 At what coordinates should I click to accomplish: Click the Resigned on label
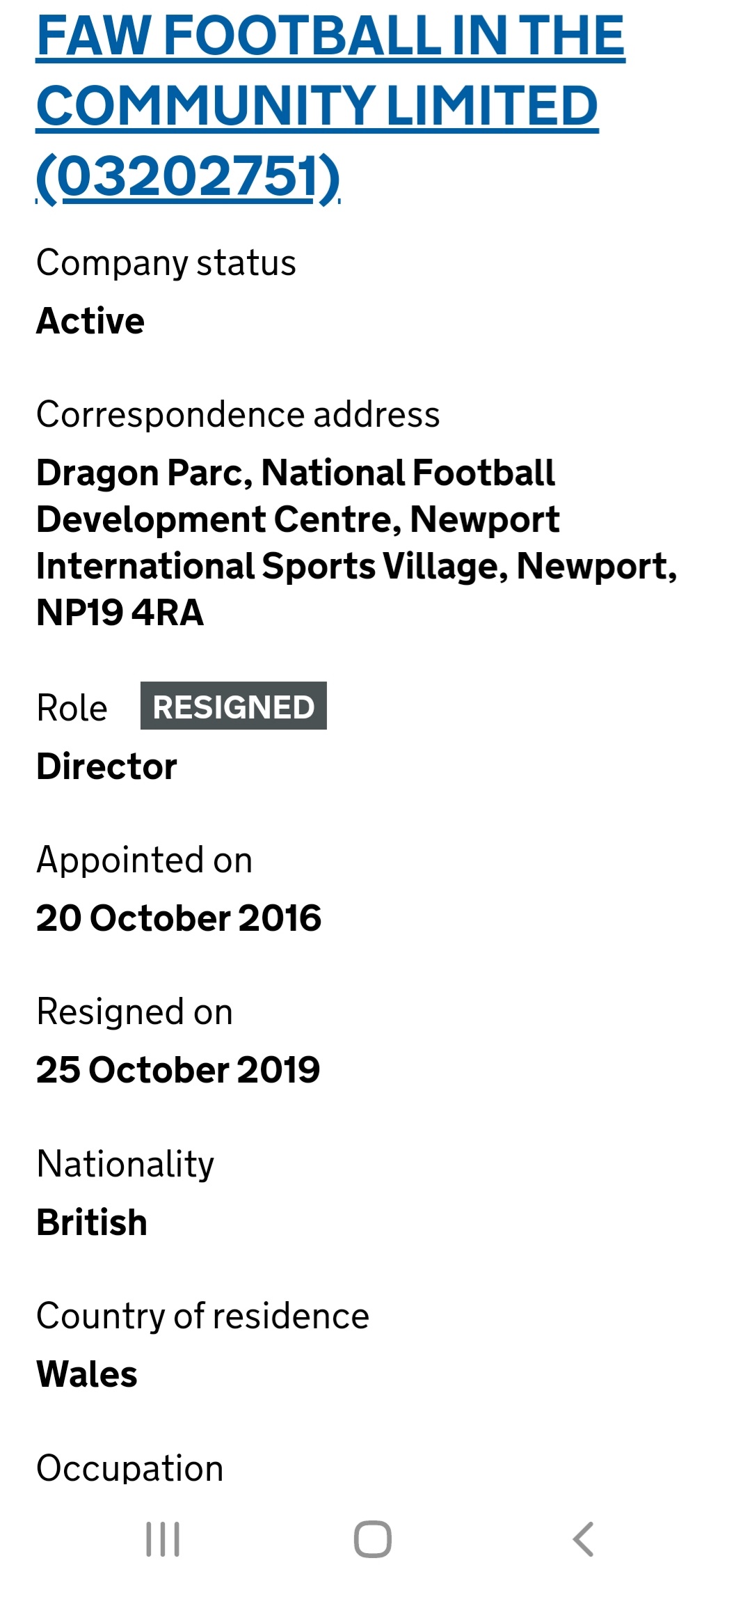pos(134,1012)
